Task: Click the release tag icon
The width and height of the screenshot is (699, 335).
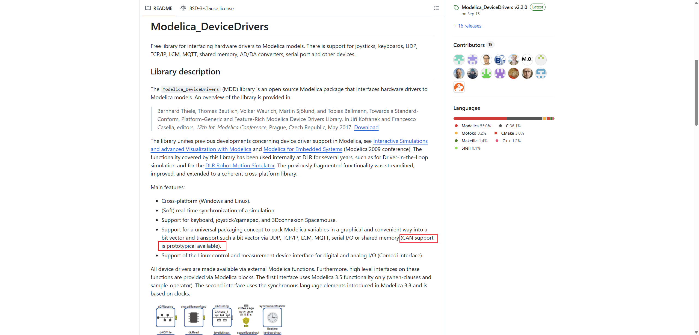Action: tap(456, 8)
